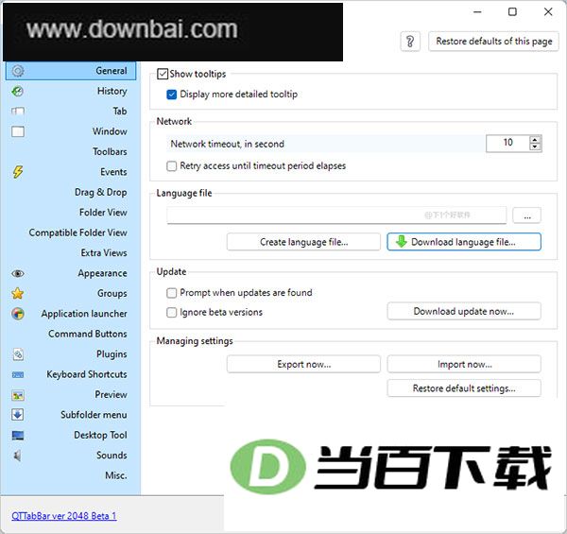Click Export now button
567x534 pixels.
click(x=303, y=364)
